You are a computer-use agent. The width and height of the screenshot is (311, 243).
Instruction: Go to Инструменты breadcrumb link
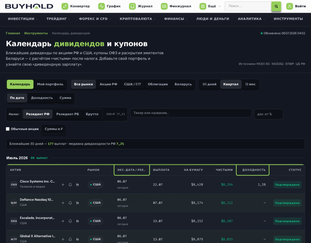pyautogui.click(x=36, y=33)
